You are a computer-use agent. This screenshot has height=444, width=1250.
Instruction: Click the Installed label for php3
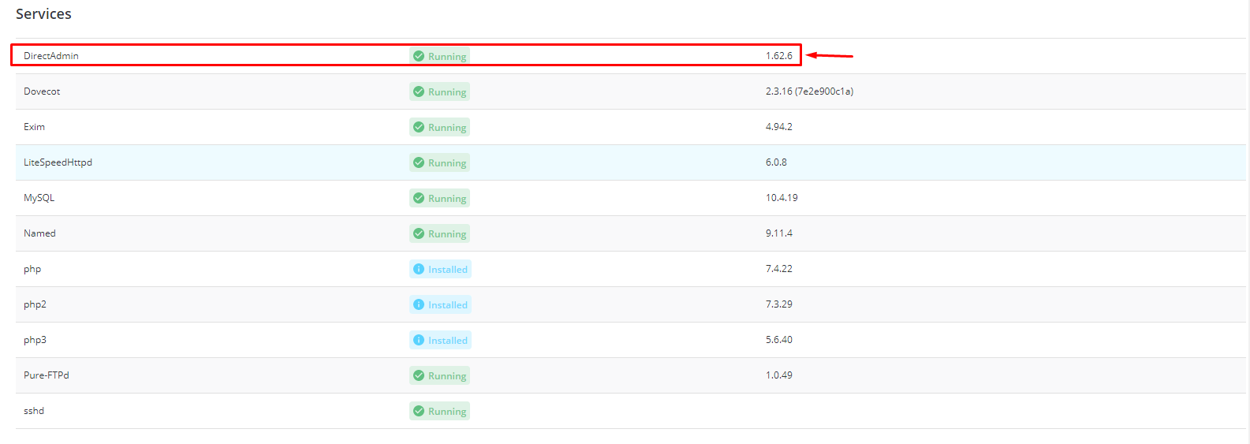click(448, 341)
